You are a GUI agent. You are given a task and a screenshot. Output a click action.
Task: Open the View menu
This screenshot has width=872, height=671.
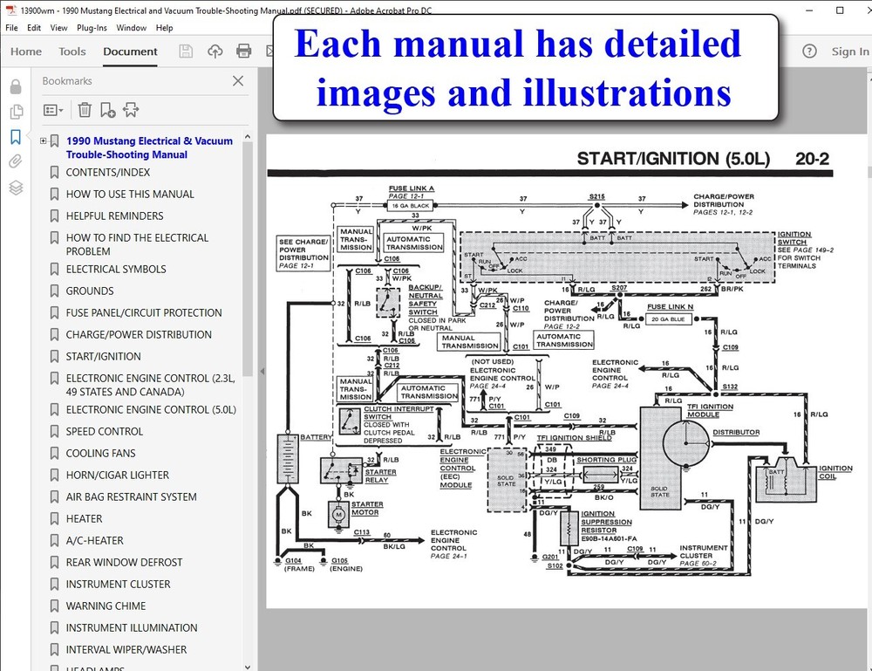[58, 28]
